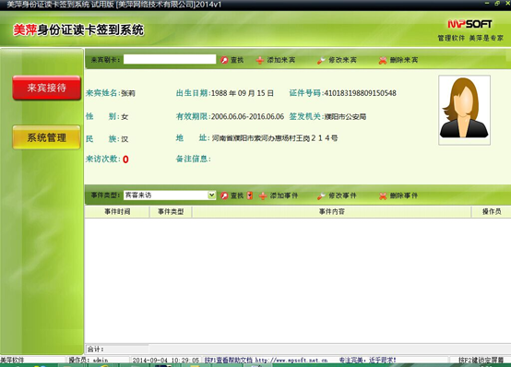Image resolution: width=511 pixels, height=367 pixels.
Task: Click the 事件时间 column header
Action: tap(117, 212)
